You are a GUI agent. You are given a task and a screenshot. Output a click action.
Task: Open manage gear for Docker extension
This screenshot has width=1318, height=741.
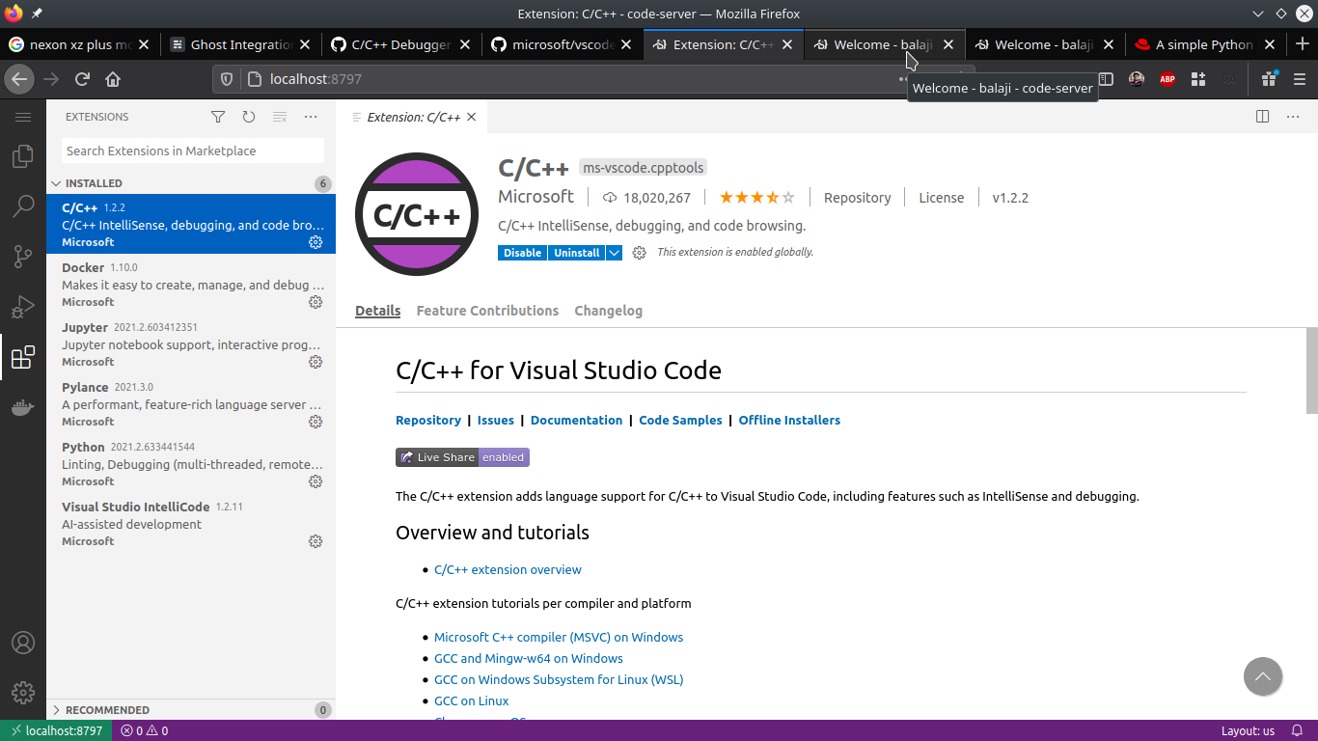[316, 302]
